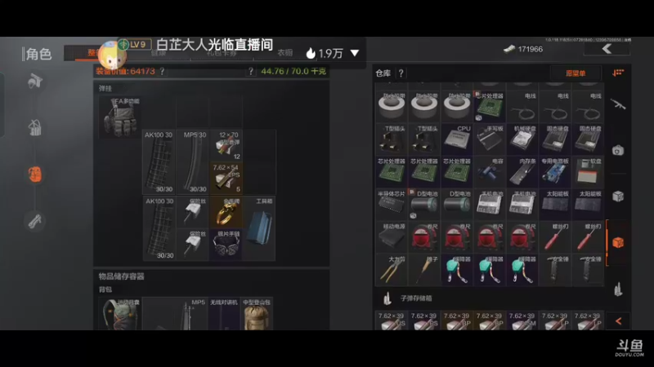Filter warehouse by grey box icon
This screenshot has height=367, width=654.
[x=618, y=196]
